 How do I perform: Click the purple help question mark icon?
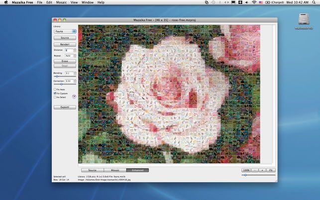point(74,97)
